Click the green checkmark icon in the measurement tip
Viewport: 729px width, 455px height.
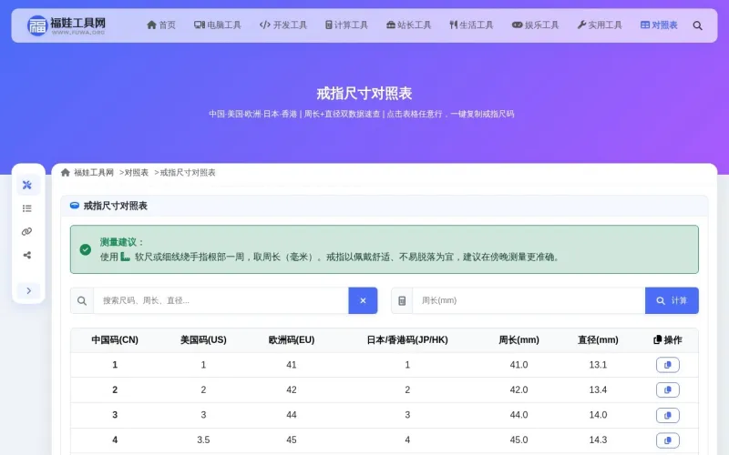coord(85,249)
